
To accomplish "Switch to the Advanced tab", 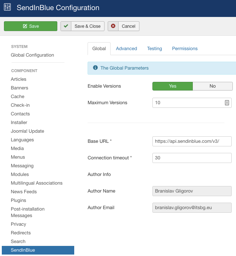I will [126, 49].
